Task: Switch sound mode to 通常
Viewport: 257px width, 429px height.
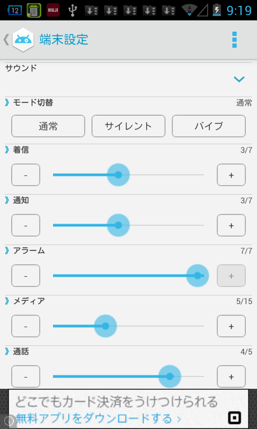Action: [48, 126]
